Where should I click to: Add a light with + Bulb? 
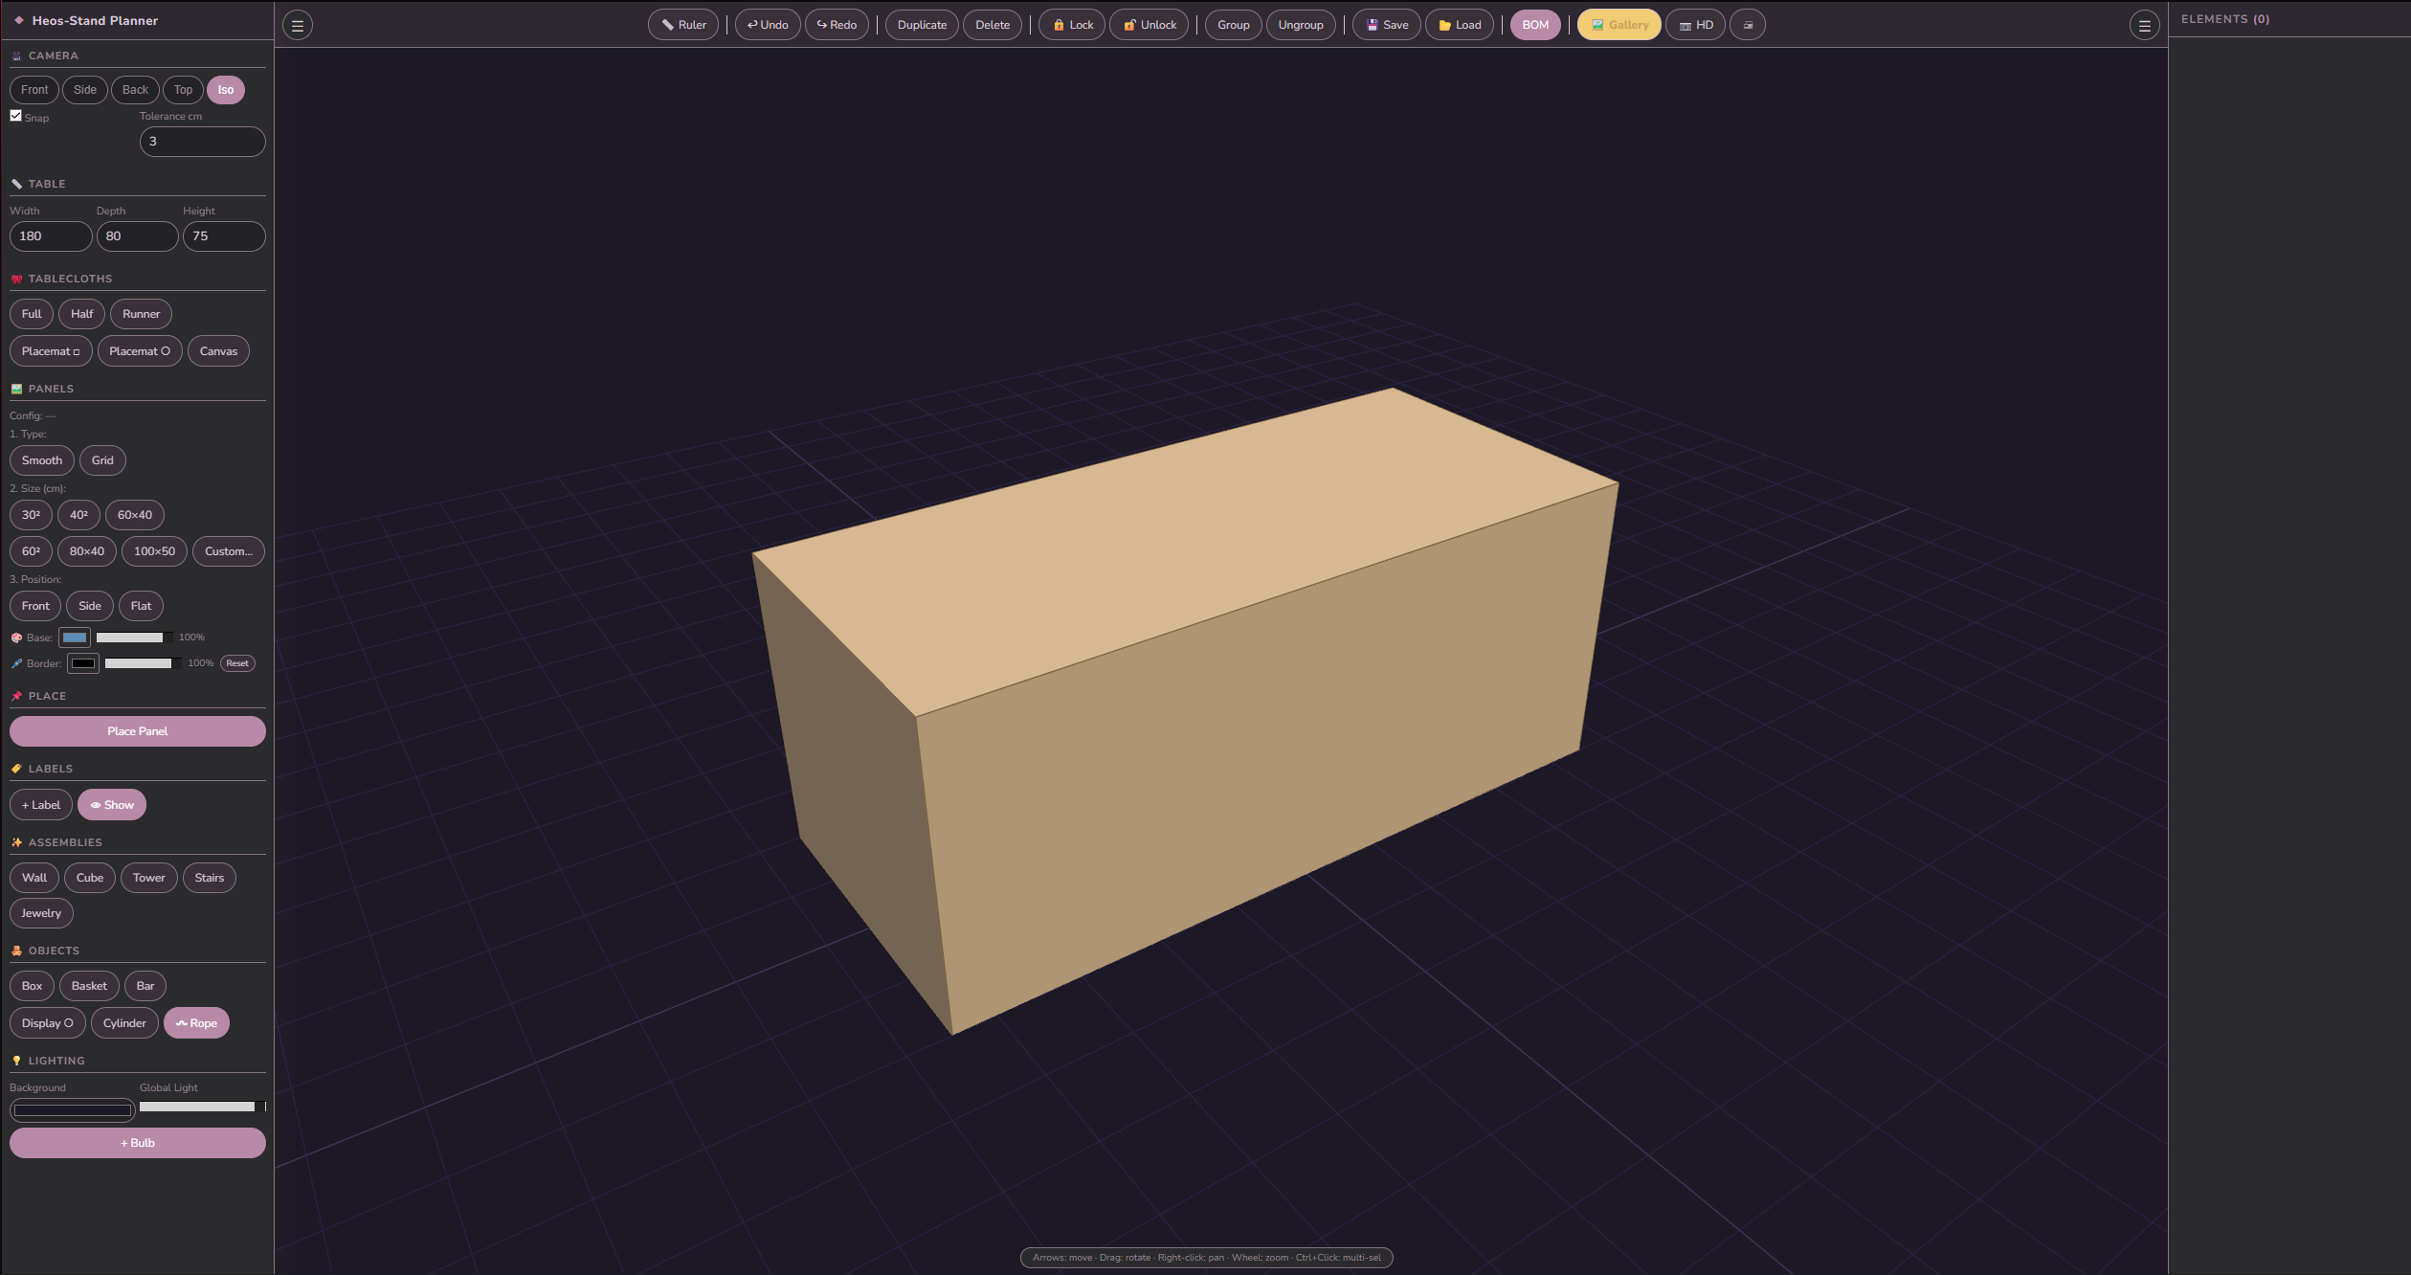pyautogui.click(x=138, y=1143)
